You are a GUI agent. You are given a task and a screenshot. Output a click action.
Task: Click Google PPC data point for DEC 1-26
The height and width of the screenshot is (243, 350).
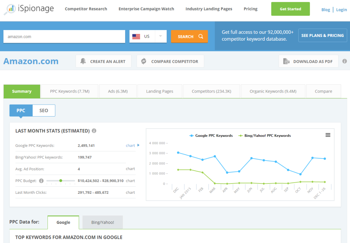click(x=325, y=159)
